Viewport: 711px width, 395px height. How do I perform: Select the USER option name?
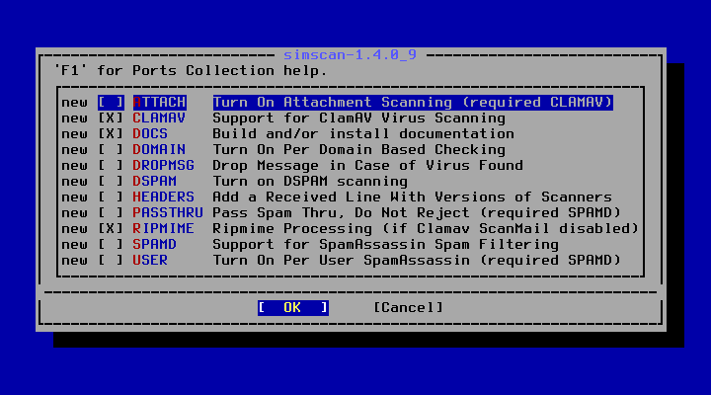click(150, 261)
